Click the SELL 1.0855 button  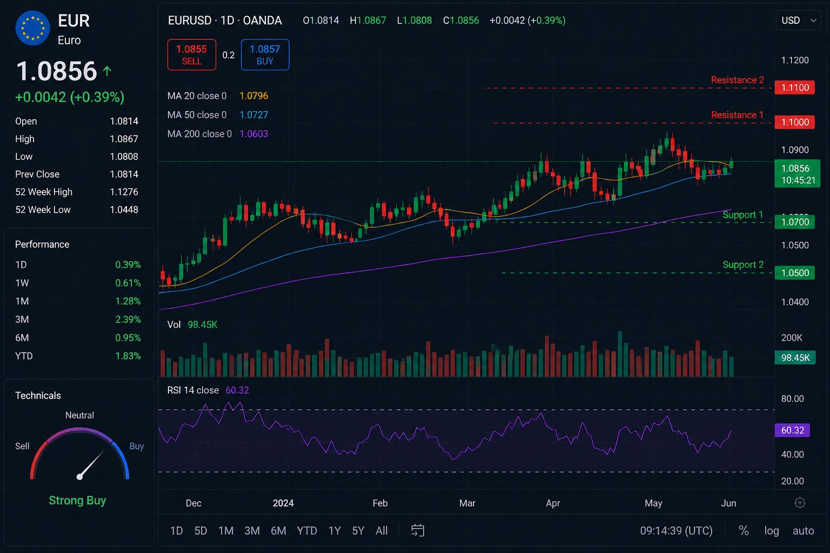click(x=192, y=55)
